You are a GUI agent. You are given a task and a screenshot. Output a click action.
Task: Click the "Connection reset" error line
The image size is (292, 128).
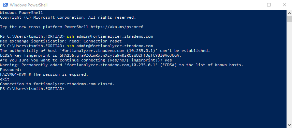[x=61, y=41]
